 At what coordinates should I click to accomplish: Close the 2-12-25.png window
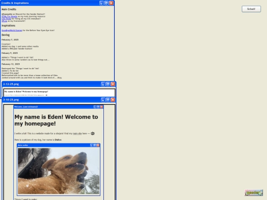click(x=113, y=84)
